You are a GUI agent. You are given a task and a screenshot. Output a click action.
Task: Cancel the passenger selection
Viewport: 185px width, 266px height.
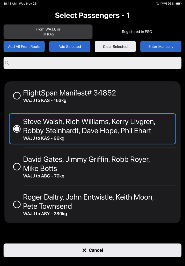tap(92, 250)
